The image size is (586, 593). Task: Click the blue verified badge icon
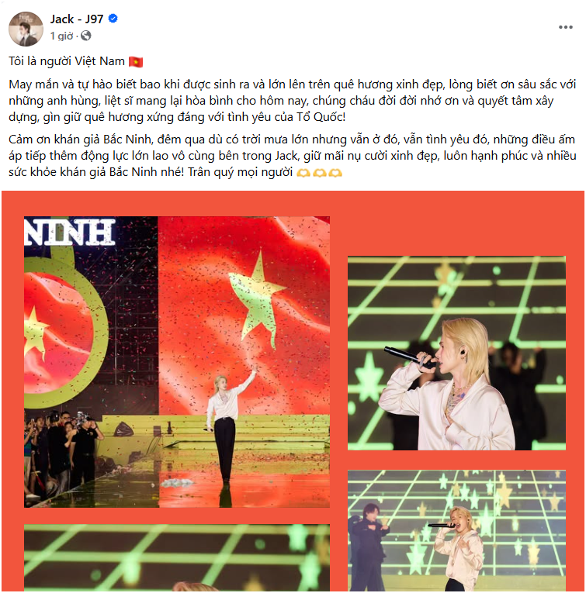[113, 18]
